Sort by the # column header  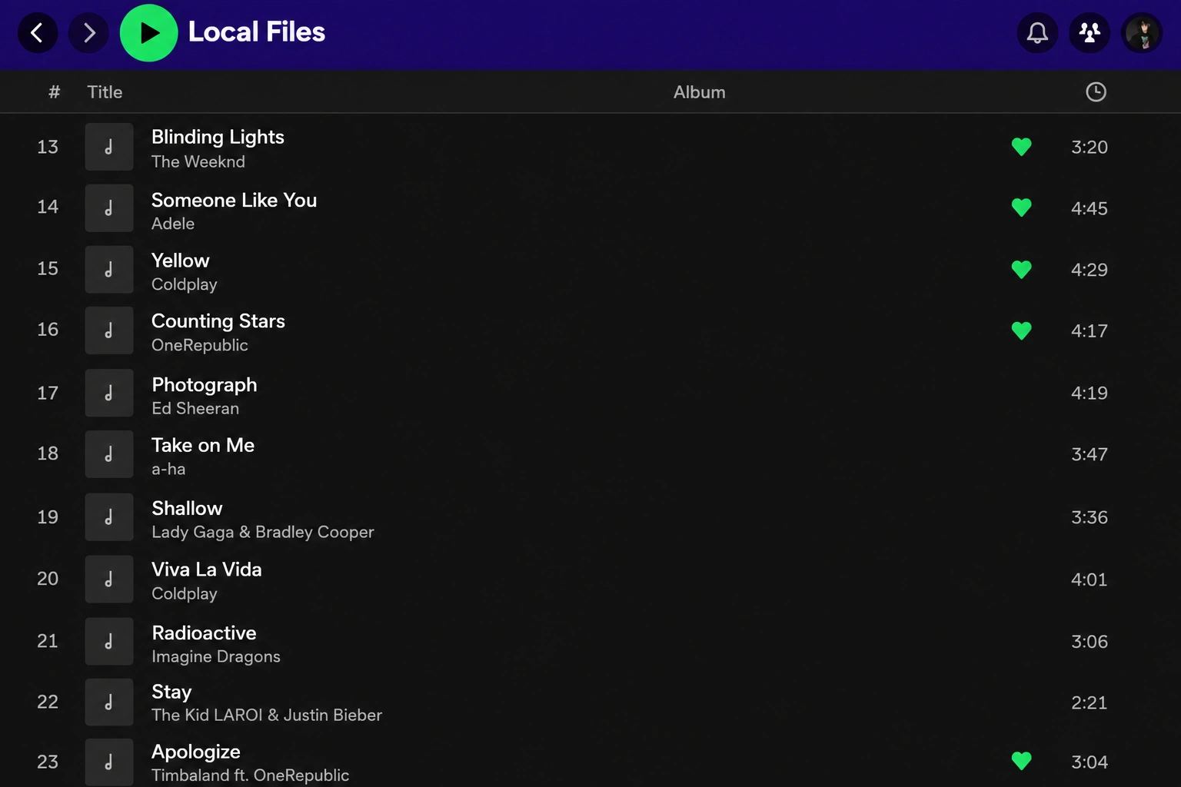coord(54,92)
